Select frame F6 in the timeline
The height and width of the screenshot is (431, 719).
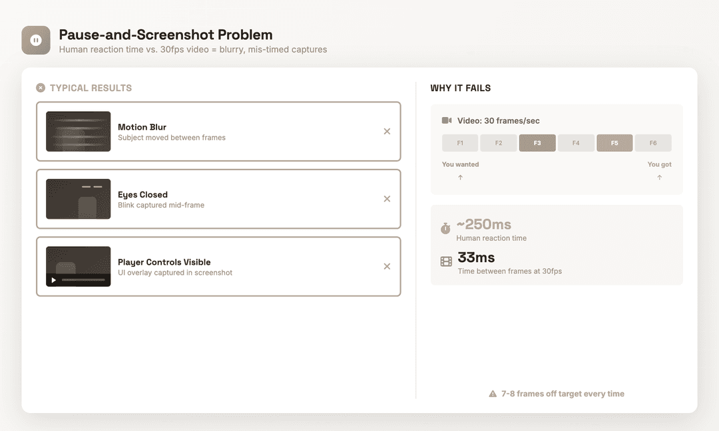coord(653,143)
